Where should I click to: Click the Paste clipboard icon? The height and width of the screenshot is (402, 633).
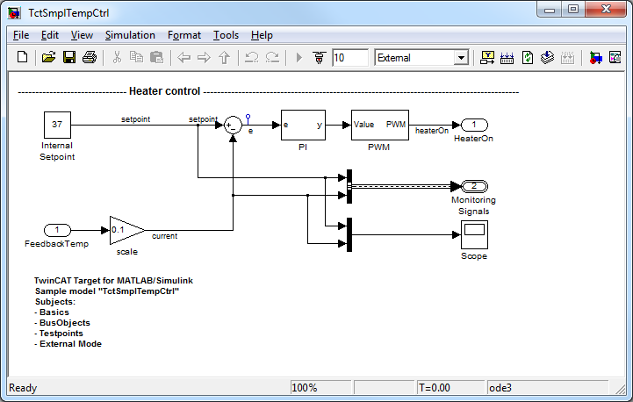(x=156, y=57)
